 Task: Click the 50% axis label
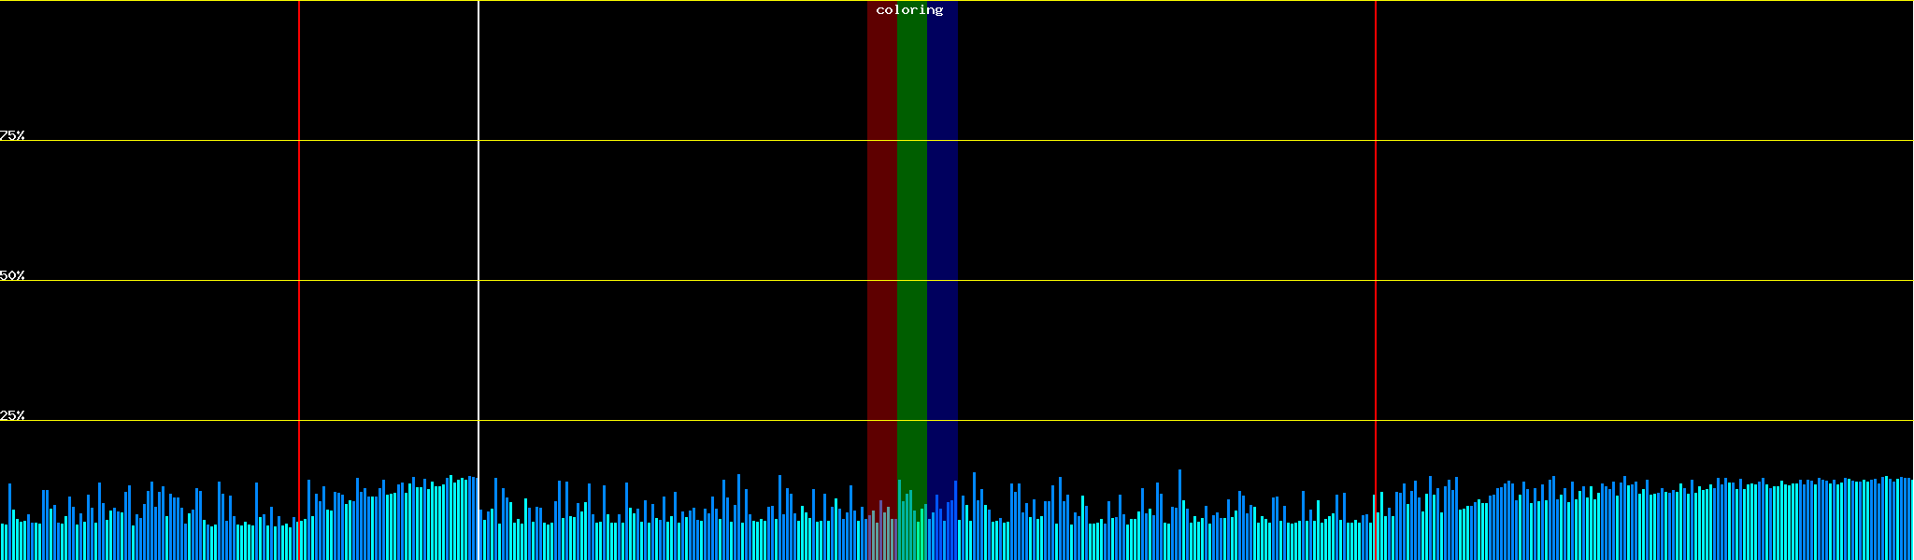(x=12, y=275)
